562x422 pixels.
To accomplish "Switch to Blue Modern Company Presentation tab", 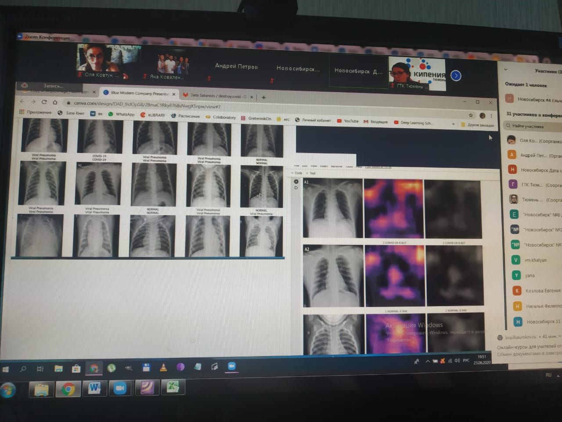I will tap(139, 93).
